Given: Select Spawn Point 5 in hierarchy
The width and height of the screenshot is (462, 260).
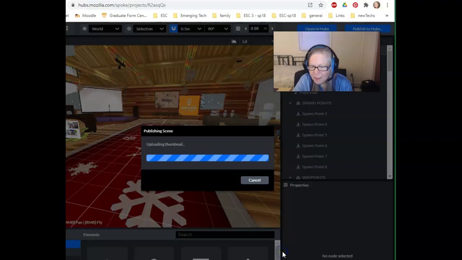Looking at the screenshot, I should point(314,135).
